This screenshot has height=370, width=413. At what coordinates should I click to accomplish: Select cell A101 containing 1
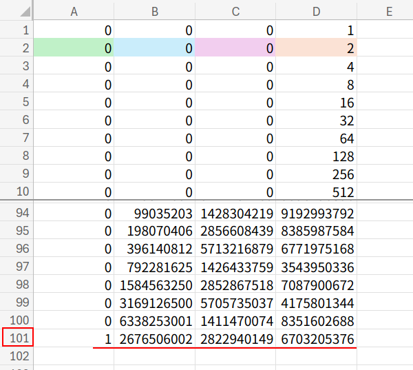click(74, 339)
